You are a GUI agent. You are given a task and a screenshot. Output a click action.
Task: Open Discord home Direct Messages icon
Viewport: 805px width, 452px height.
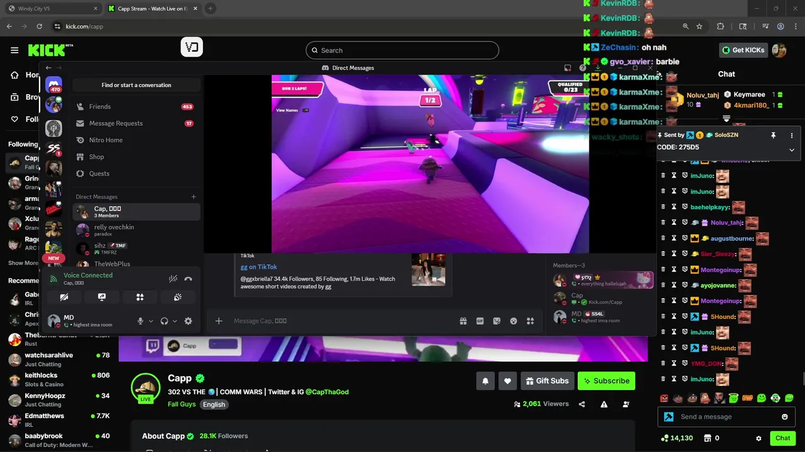53,84
